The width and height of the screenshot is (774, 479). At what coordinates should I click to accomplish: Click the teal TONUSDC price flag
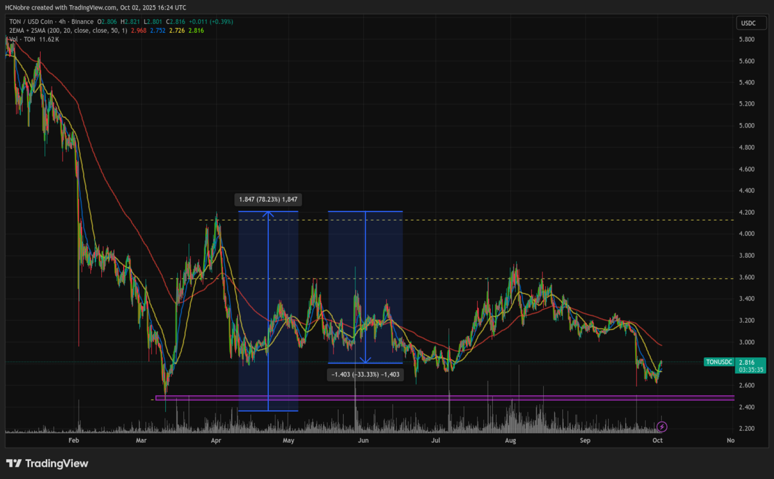718,362
